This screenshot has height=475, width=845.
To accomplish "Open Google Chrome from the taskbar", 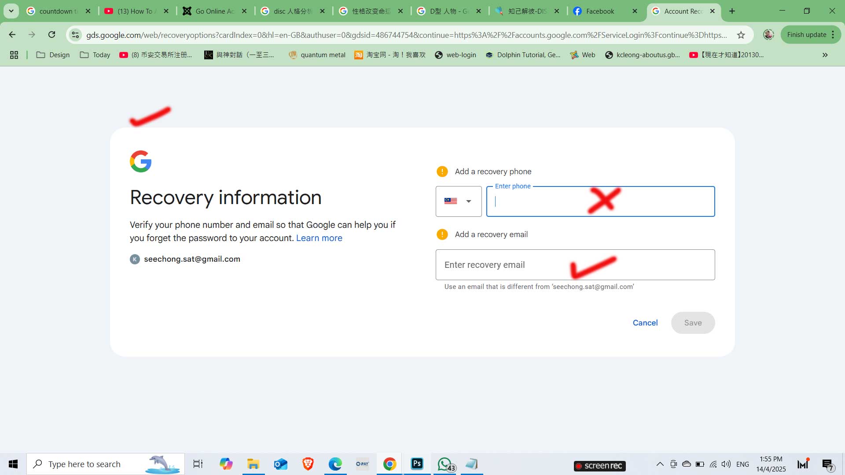I will pyautogui.click(x=389, y=464).
